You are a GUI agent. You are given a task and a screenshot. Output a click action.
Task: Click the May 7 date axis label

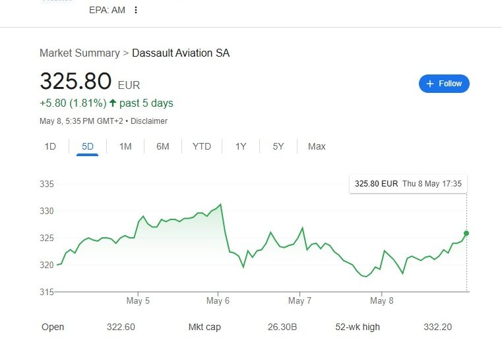(299, 300)
